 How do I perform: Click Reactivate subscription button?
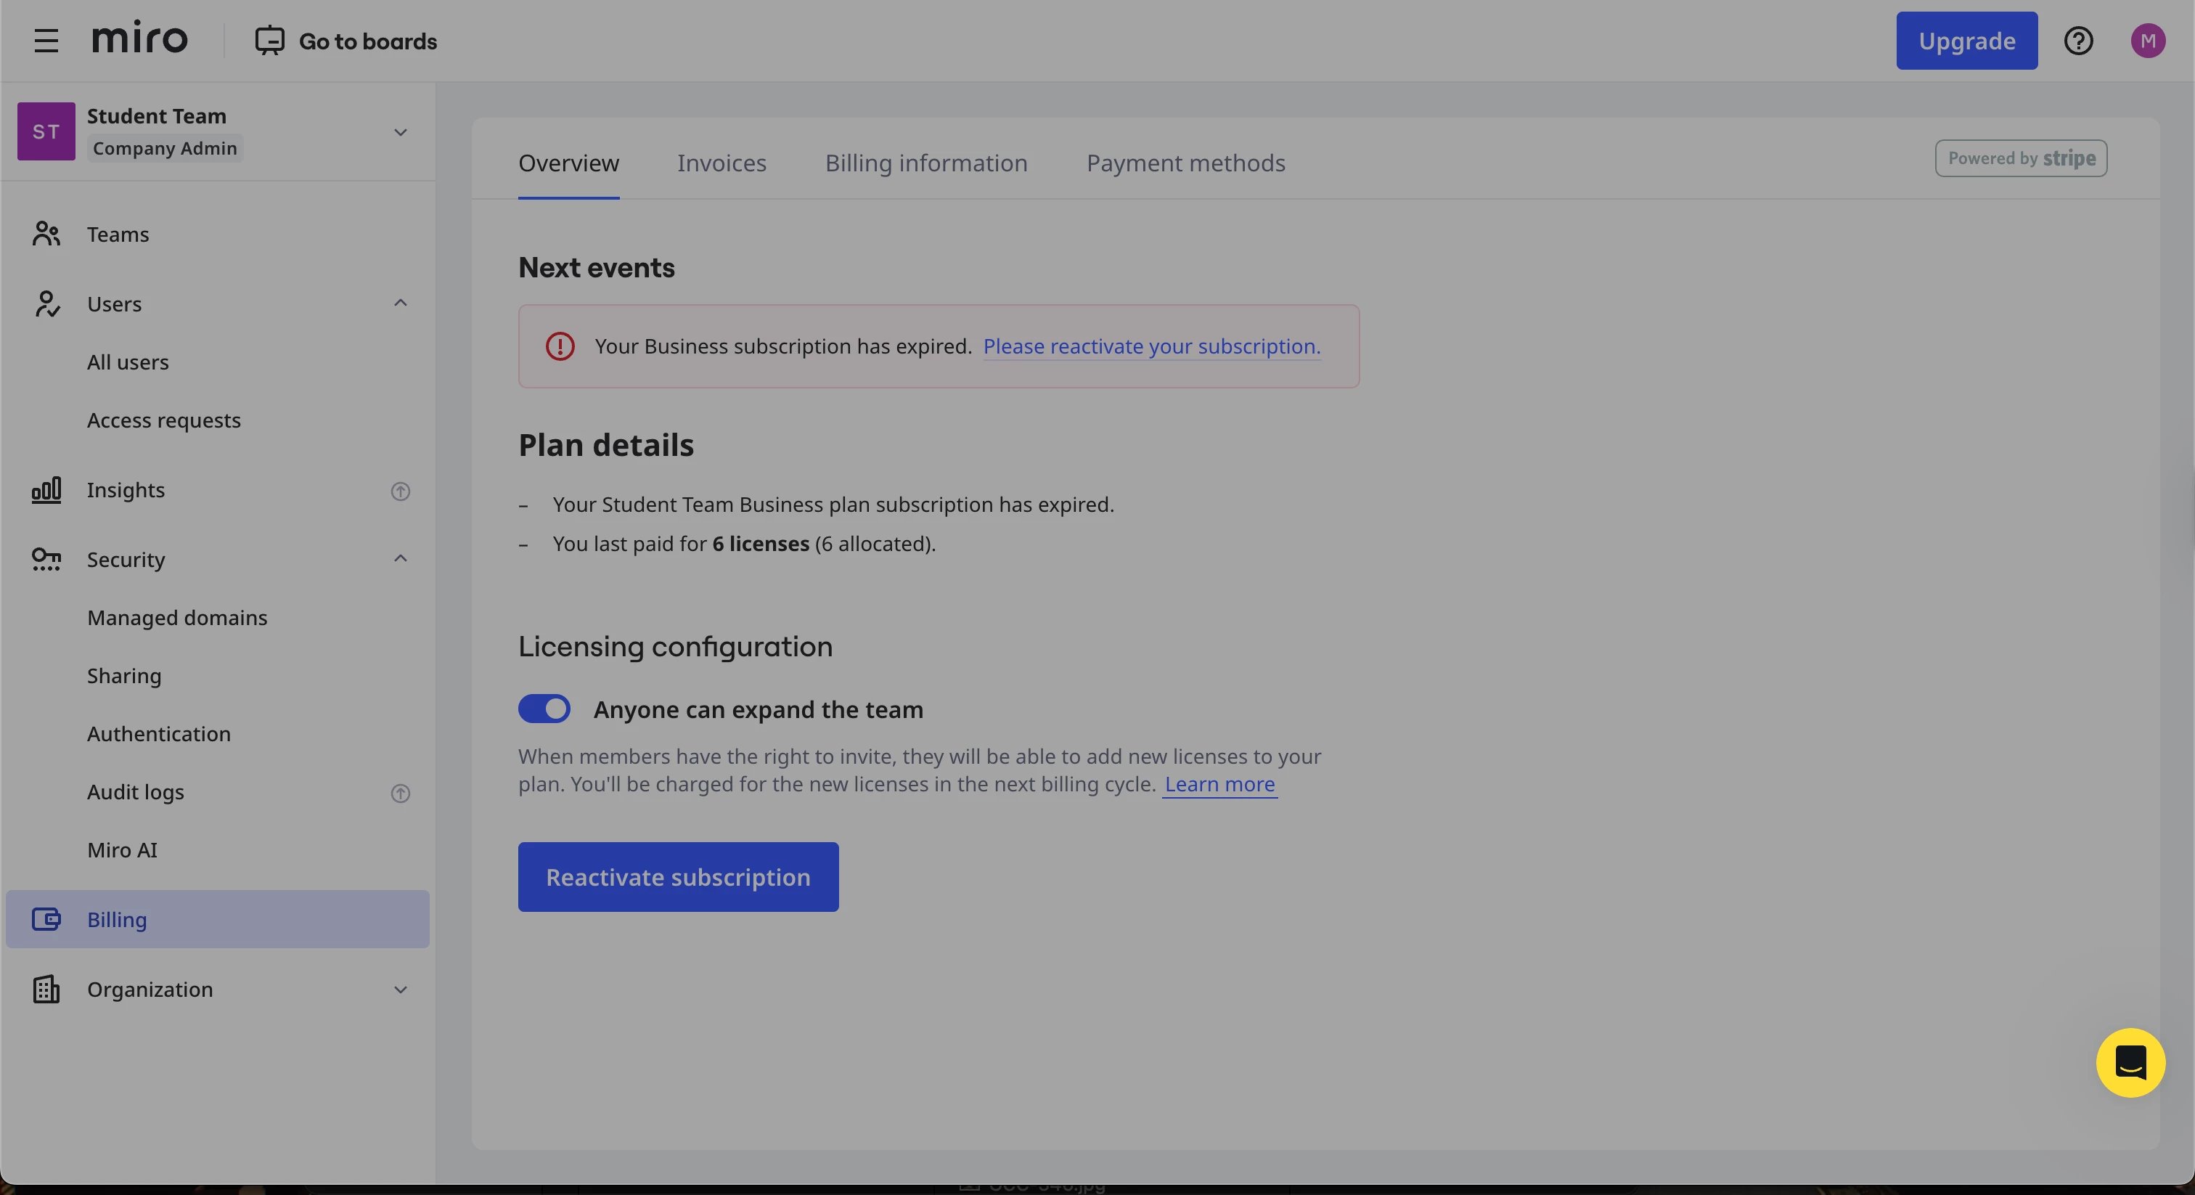pyautogui.click(x=678, y=876)
